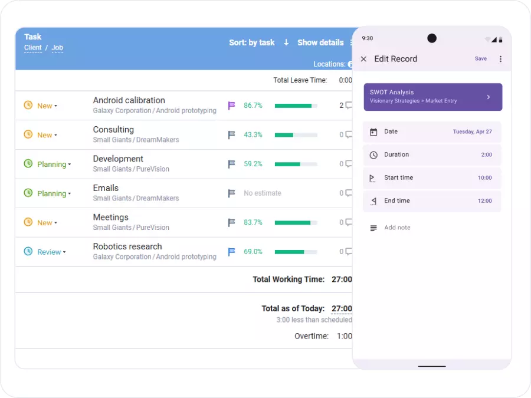Click the Job link under Task
The image size is (531, 398).
pos(57,48)
